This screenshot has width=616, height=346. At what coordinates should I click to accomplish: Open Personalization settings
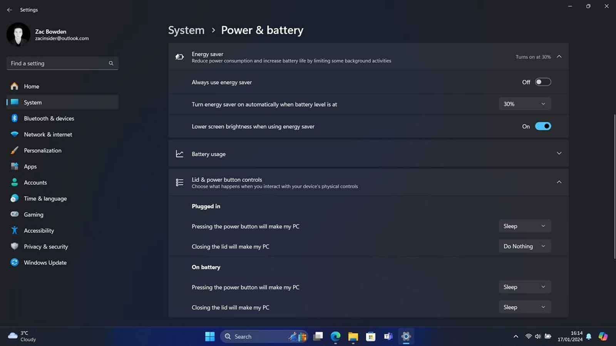tap(43, 150)
